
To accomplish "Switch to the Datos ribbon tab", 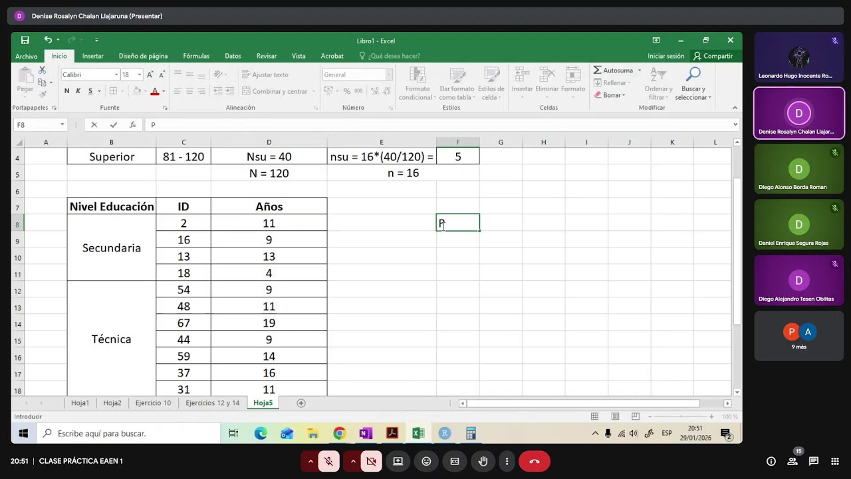I will click(233, 57).
